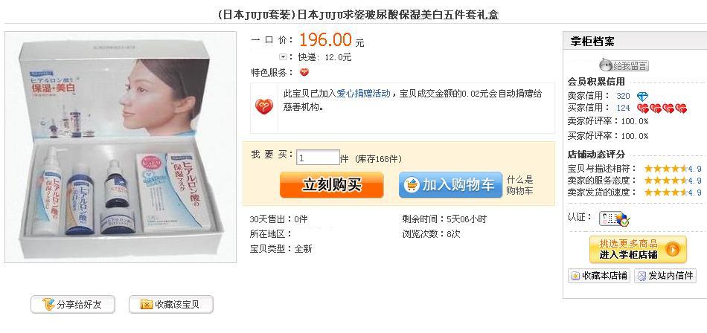
Task: Click the large red heart donation icon
Action: pyautogui.click(x=264, y=107)
